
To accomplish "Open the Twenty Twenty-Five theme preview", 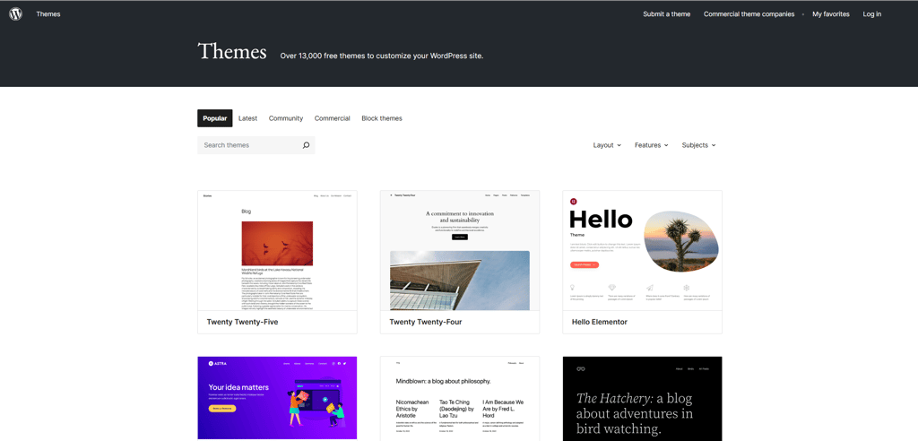I will tap(278, 251).
